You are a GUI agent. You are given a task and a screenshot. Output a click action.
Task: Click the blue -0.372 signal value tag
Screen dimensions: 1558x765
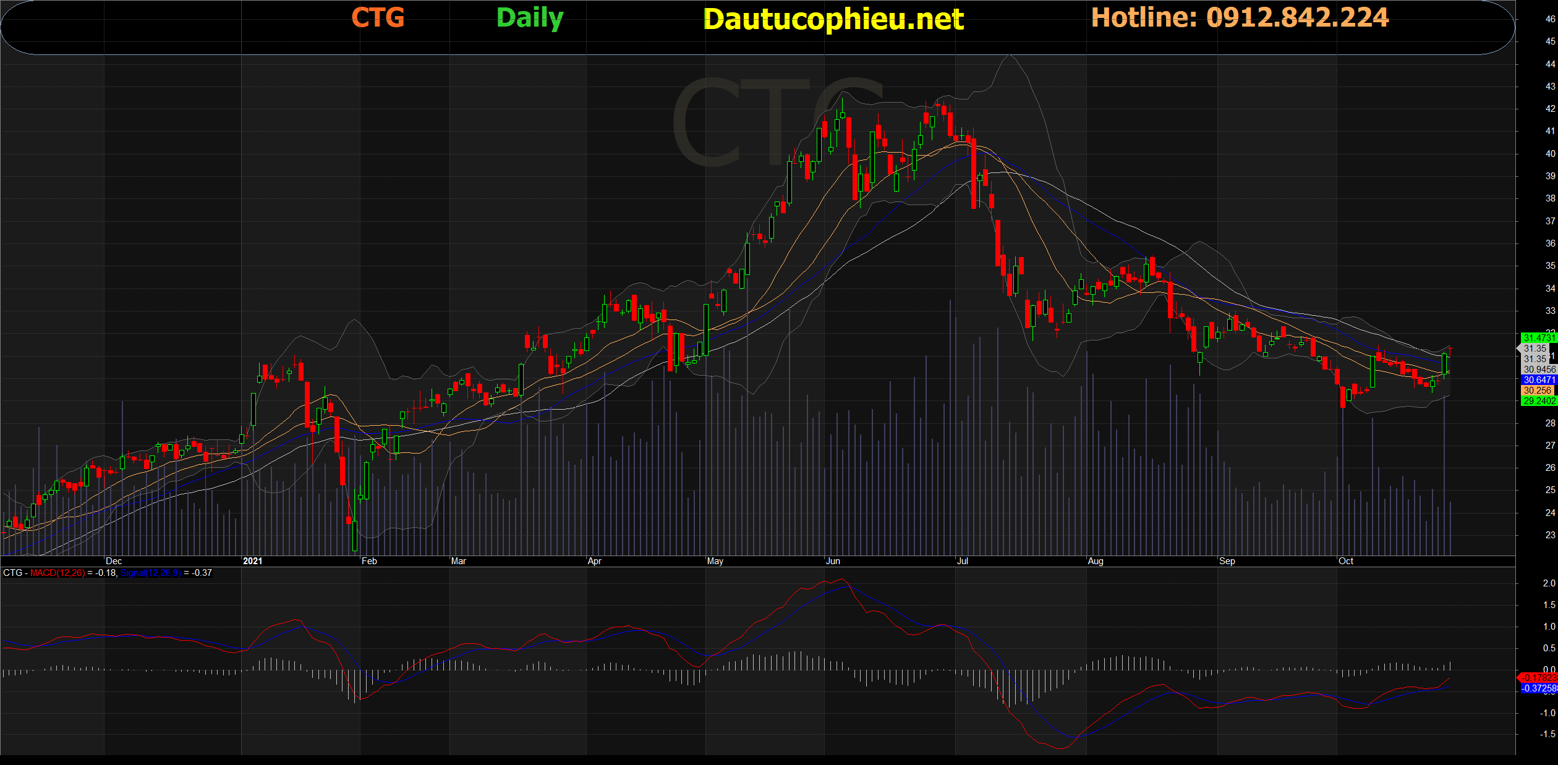pyautogui.click(x=1538, y=688)
